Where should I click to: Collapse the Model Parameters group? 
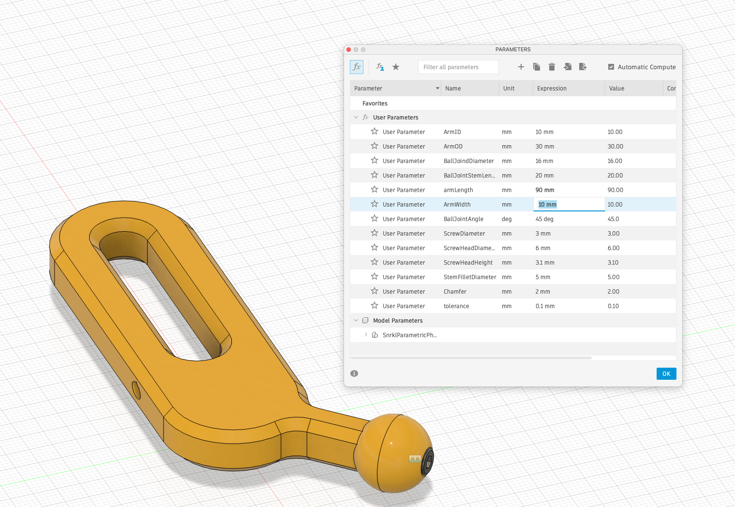[x=356, y=320]
